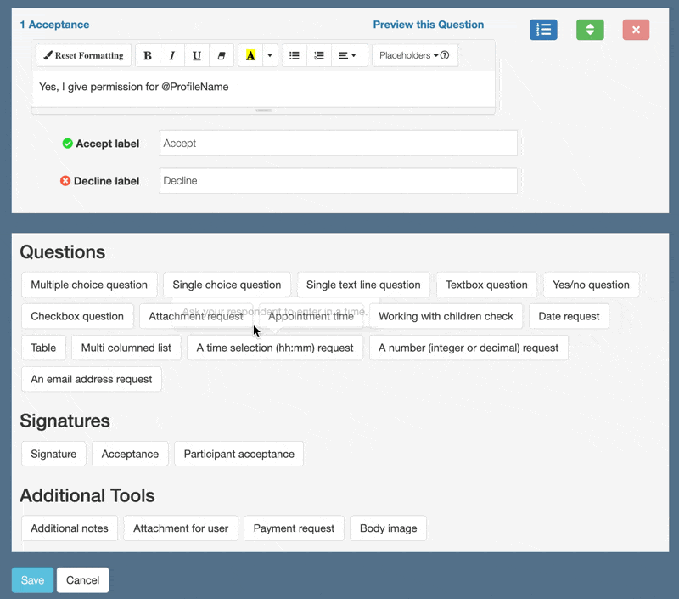The width and height of the screenshot is (679, 599).
Task: Add an Attachment for user
Action: point(181,528)
